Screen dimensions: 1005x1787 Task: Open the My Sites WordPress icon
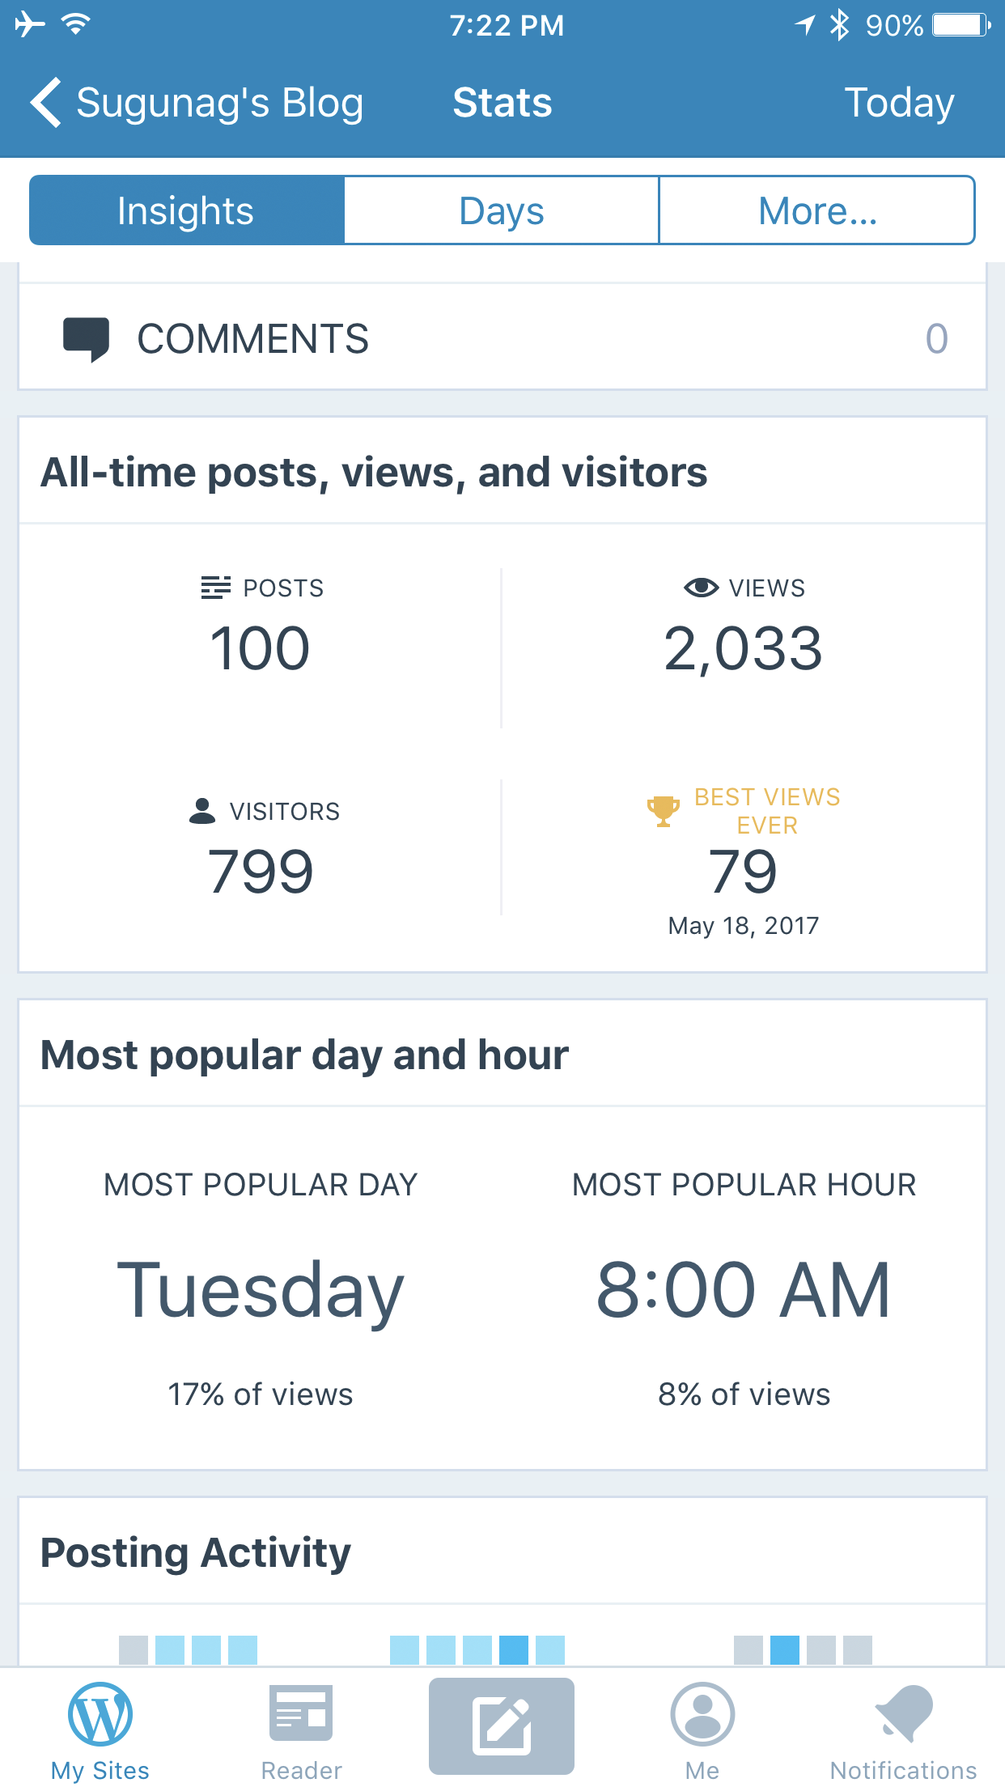100,1714
